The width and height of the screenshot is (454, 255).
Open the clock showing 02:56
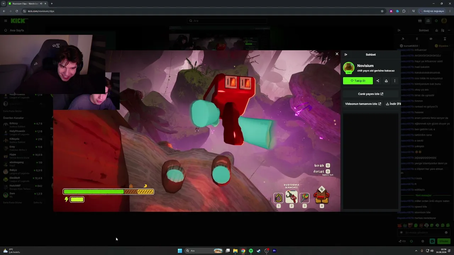(x=442, y=251)
